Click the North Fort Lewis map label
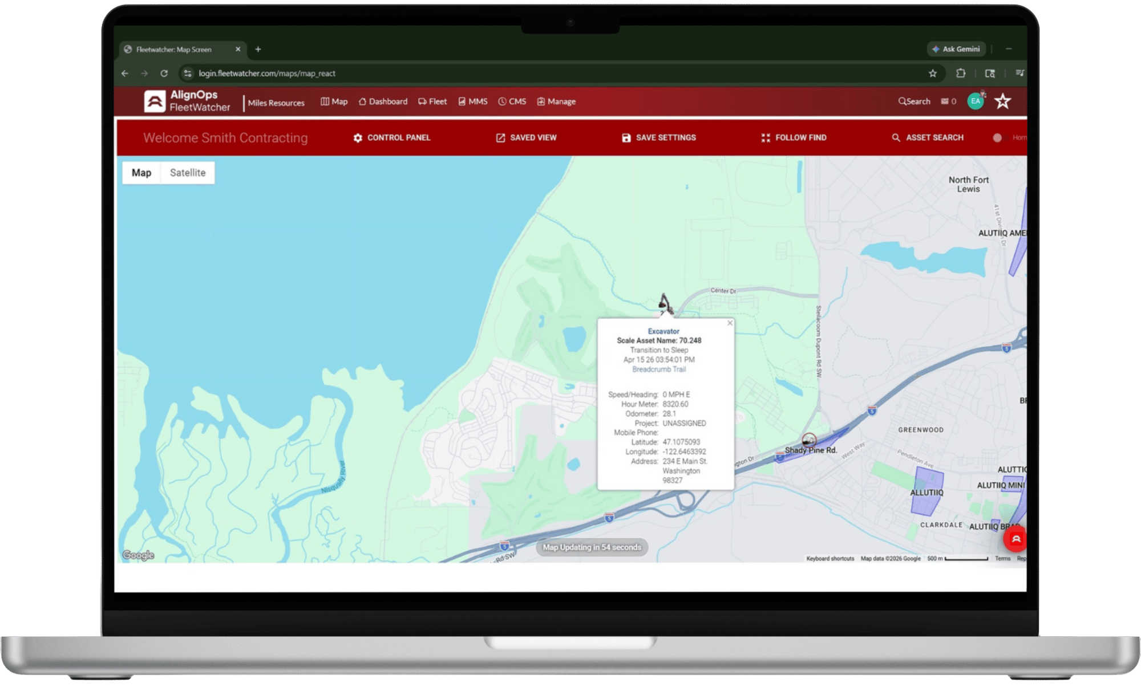The height and width of the screenshot is (687, 1141). pyautogui.click(x=969, y=184)
